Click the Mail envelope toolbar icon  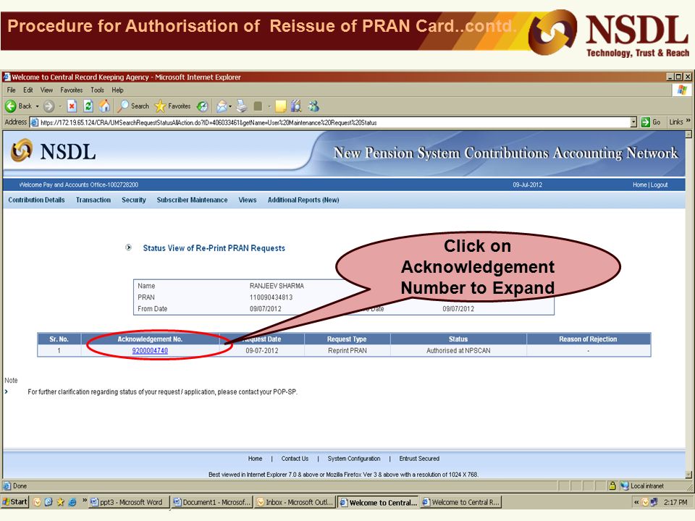click(x=222, y=106)
